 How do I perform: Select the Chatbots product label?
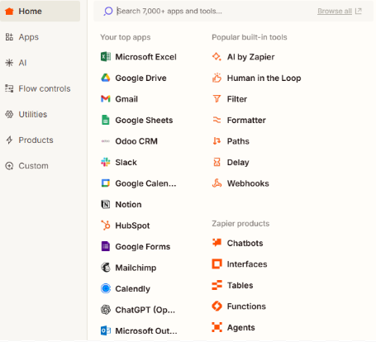(245, 243)
